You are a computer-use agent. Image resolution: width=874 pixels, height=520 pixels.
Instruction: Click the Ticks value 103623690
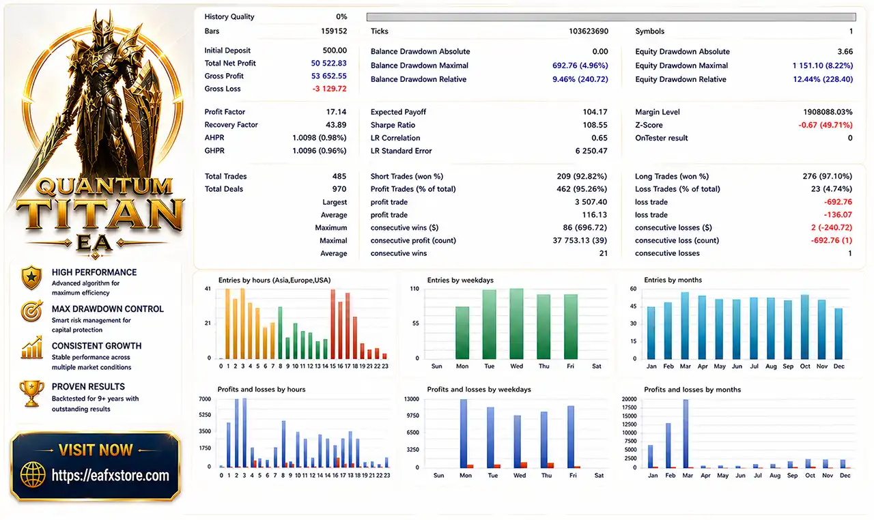tap(589, 31)
